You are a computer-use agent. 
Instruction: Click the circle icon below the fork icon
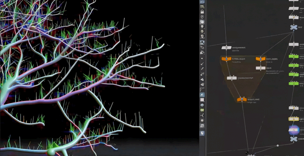[x=202, y=121]
